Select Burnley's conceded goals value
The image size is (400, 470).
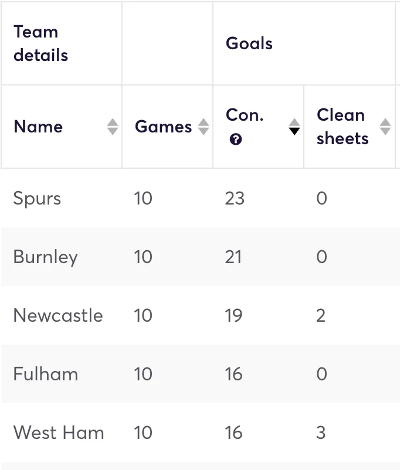point(235,257)
